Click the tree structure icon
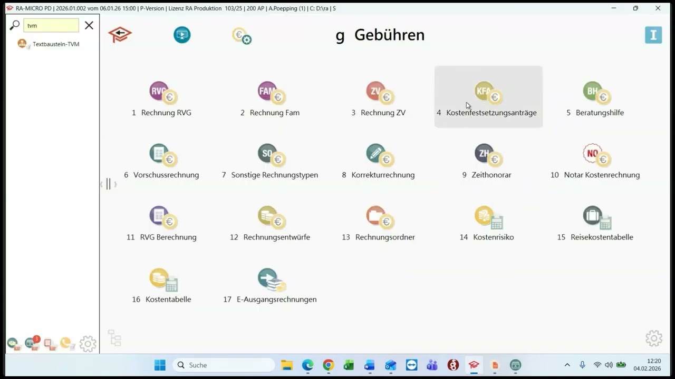675x379 pixels. [x=114, y=338]
